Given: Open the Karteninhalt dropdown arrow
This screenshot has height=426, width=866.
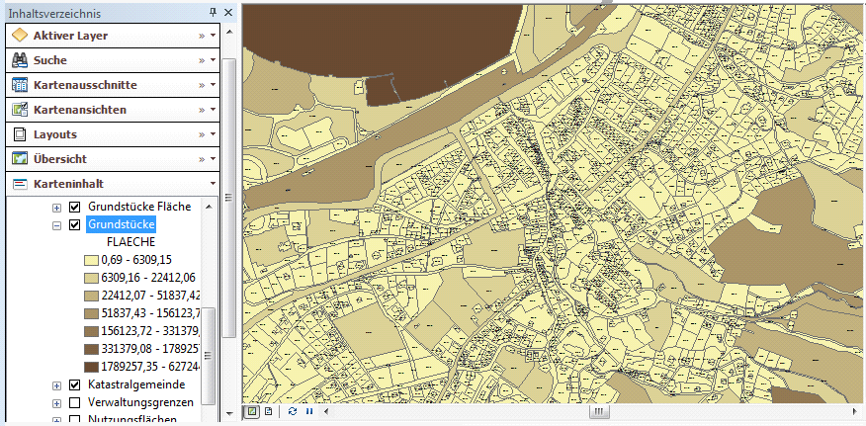Looking at the screenshot, I should click(x=213, y=184).
